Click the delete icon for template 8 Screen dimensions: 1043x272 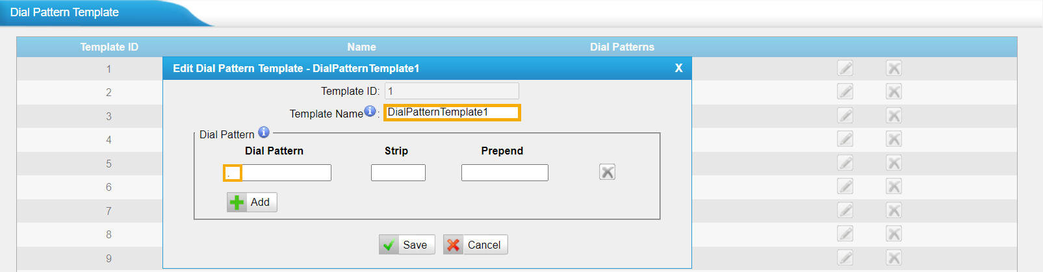coord(894,234)
